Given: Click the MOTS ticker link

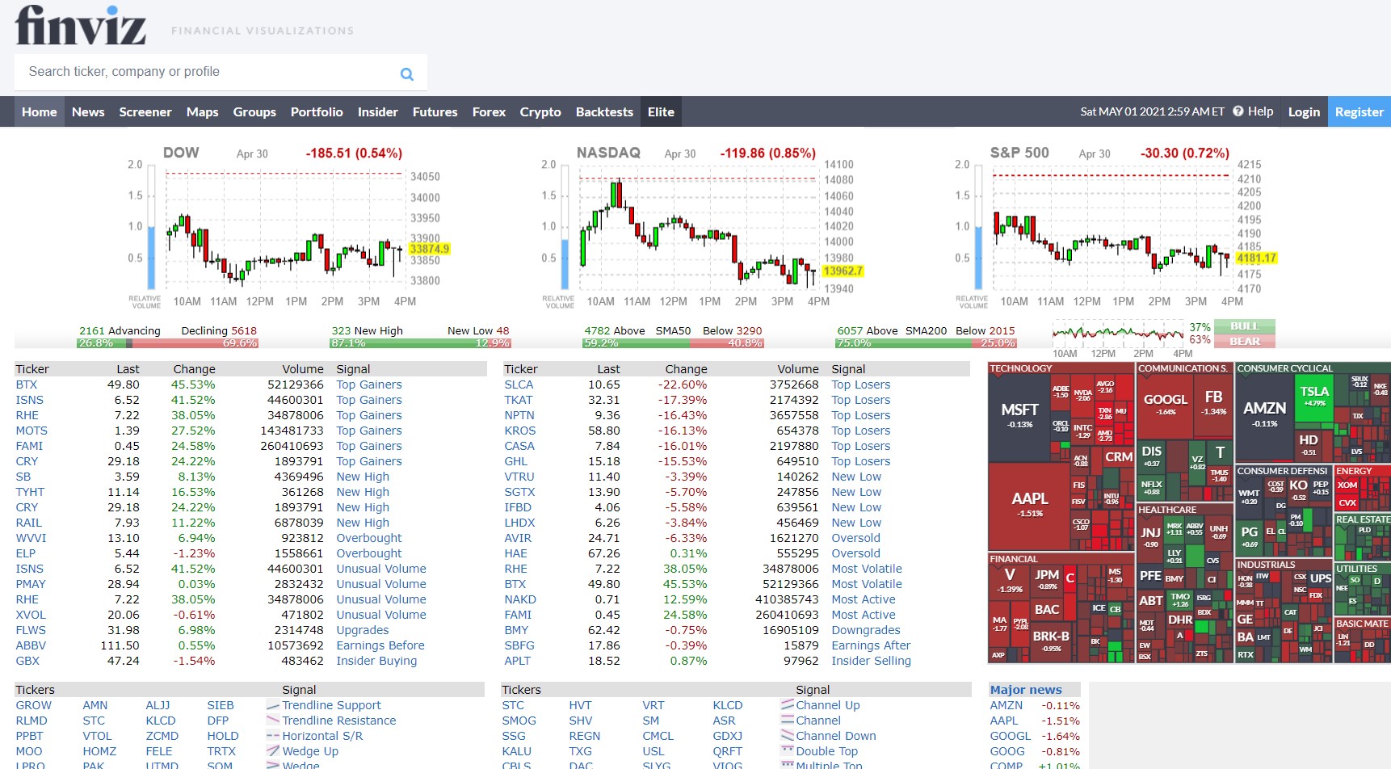Looking at the screenshot, I should [32, 431].
